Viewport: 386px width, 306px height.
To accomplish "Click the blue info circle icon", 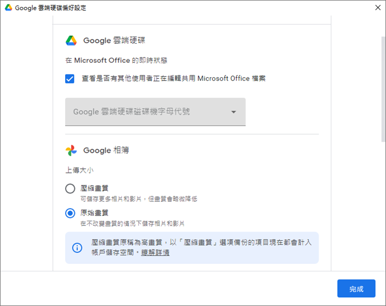I will tap(77, 247).
